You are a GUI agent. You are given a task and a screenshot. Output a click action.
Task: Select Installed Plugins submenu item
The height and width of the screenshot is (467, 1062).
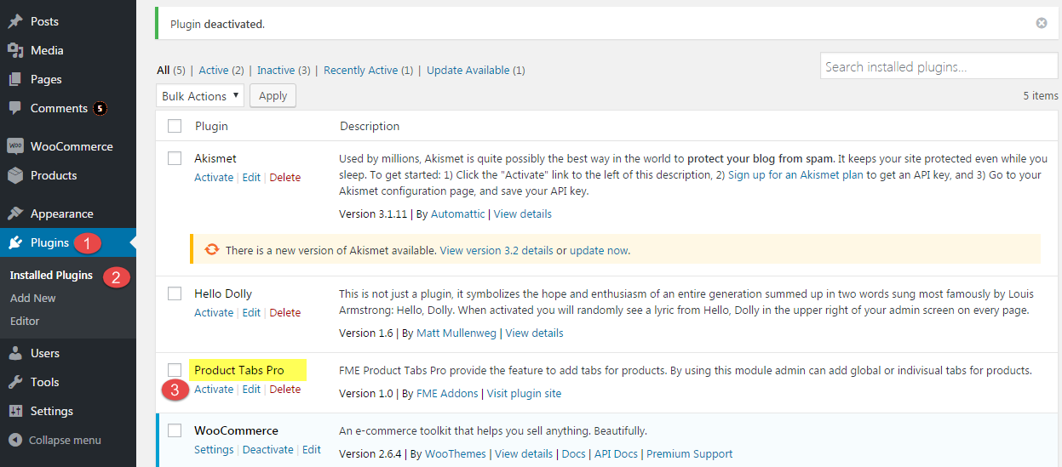click(51, 276)
